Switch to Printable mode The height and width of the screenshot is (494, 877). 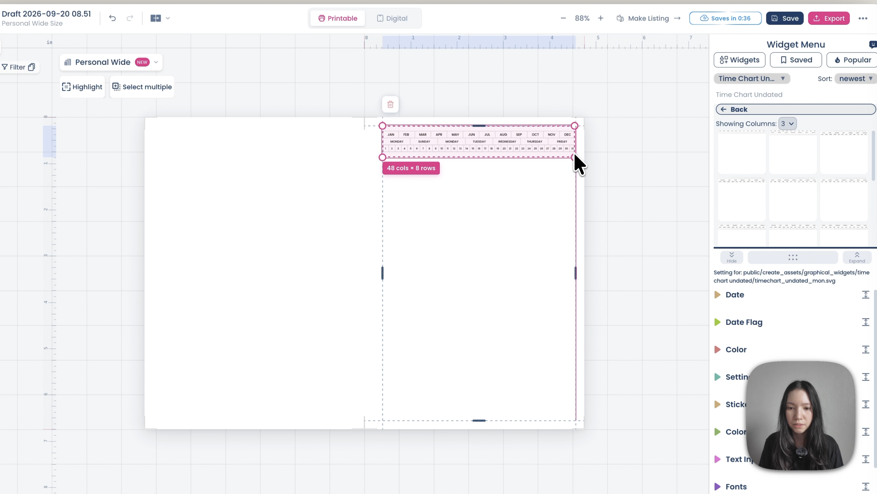click(338, 18)
